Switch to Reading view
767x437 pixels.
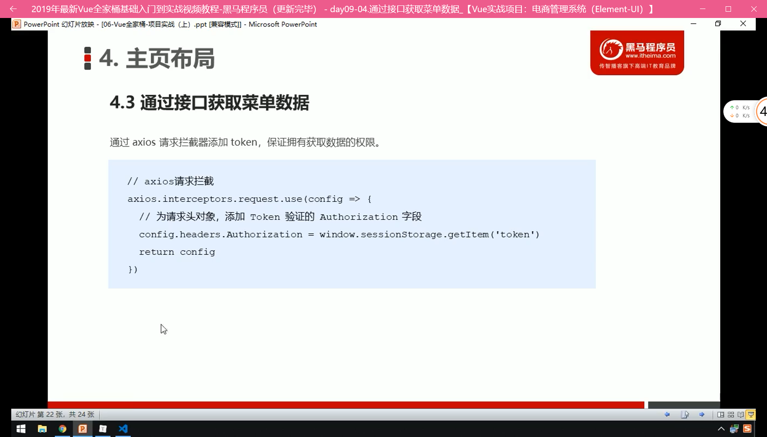[x=740, y=415]
